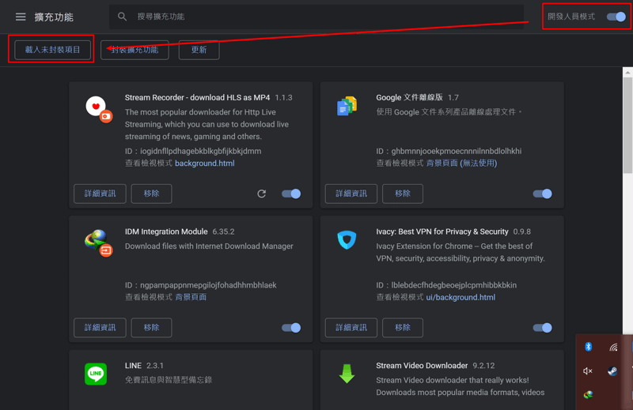Disable the Stream Recorder extension

pyautogui.click(x=291, y=194)
